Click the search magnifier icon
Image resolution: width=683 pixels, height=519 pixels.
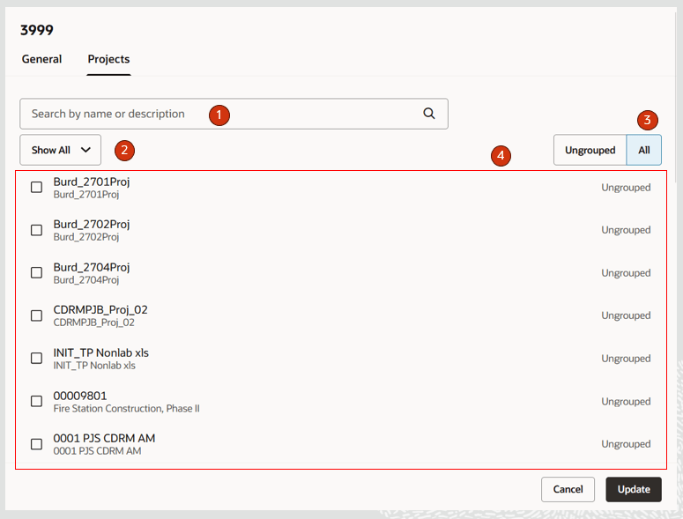pos(429,114)
